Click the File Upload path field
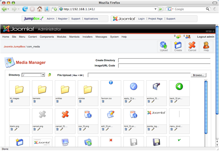This screenshot has width=219, height=151. click(x=139, y=75)
